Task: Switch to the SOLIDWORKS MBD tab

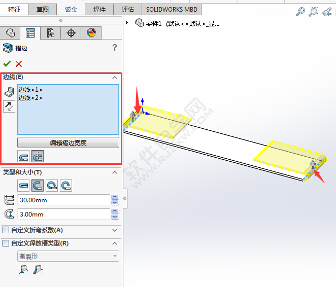Action: coord(172,10)
